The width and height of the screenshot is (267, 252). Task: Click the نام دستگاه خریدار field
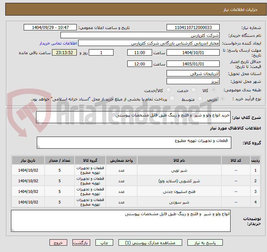pyautogui.click(x=140, y=35)
